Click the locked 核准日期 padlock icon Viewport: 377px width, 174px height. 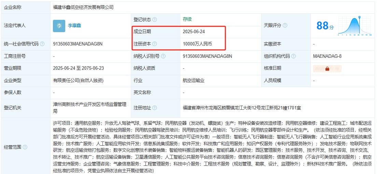click(327, 68)
